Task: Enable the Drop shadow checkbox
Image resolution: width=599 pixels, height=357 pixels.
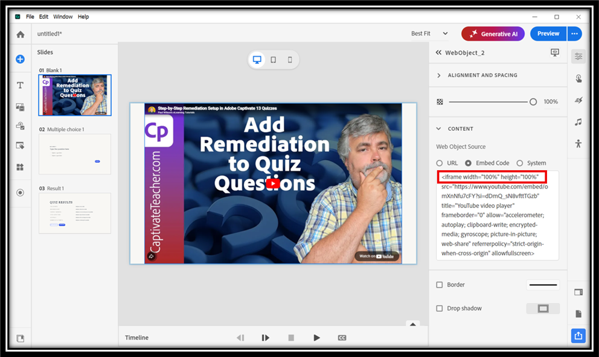Action: (x=440, y=308)
